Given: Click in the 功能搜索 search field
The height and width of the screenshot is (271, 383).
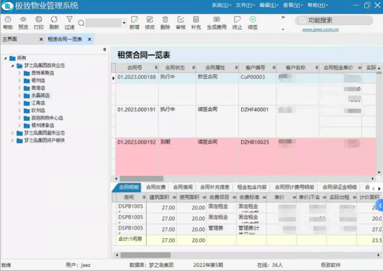Looking at the screenshot, I should pyautogui.click(x=333, y=20).
